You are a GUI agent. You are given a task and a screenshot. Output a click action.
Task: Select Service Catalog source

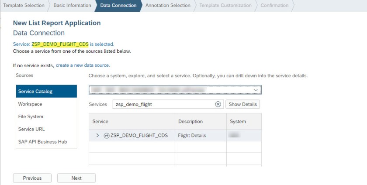tap(46, 92)
